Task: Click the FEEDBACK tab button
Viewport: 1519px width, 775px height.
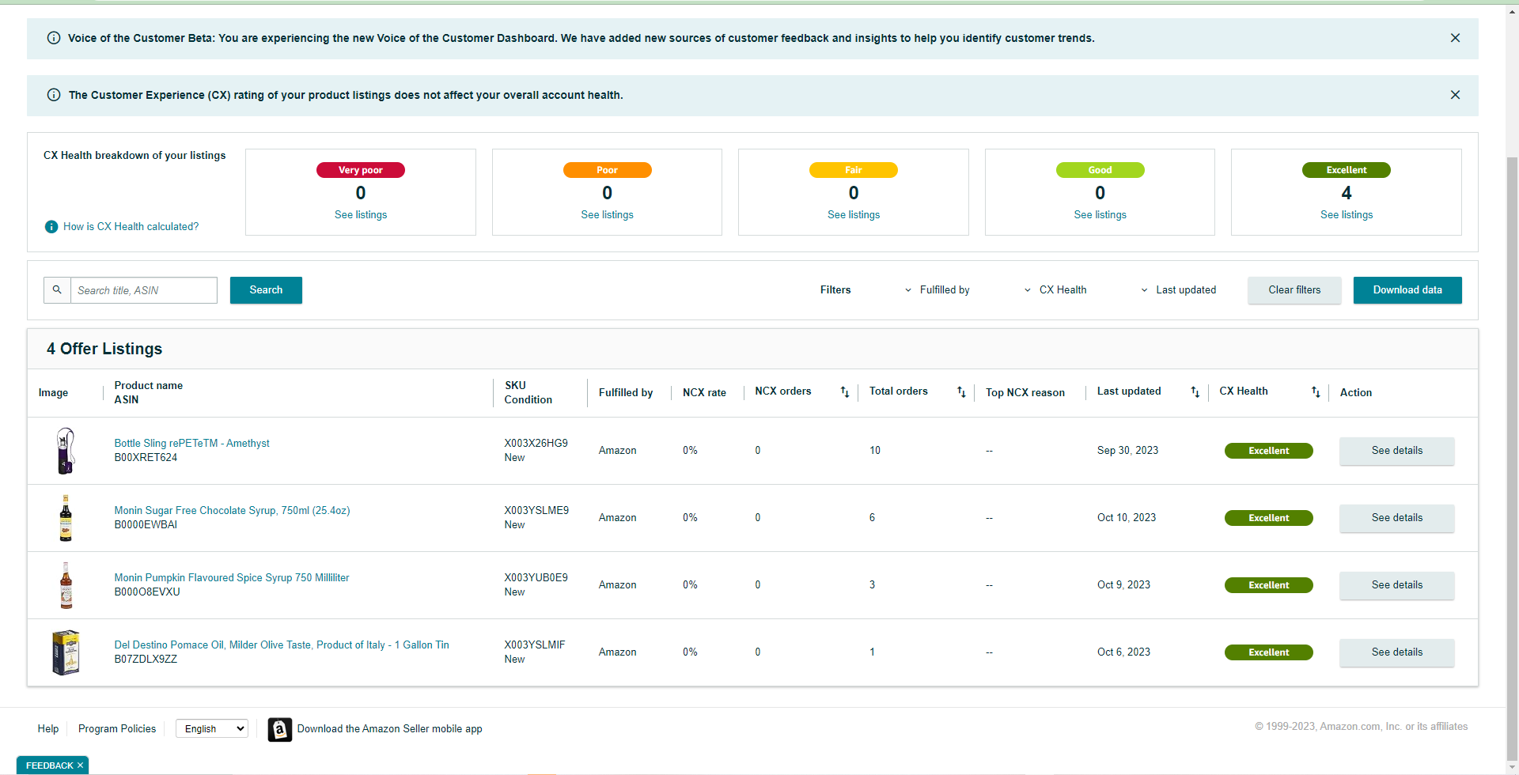Action: [49, 766]
